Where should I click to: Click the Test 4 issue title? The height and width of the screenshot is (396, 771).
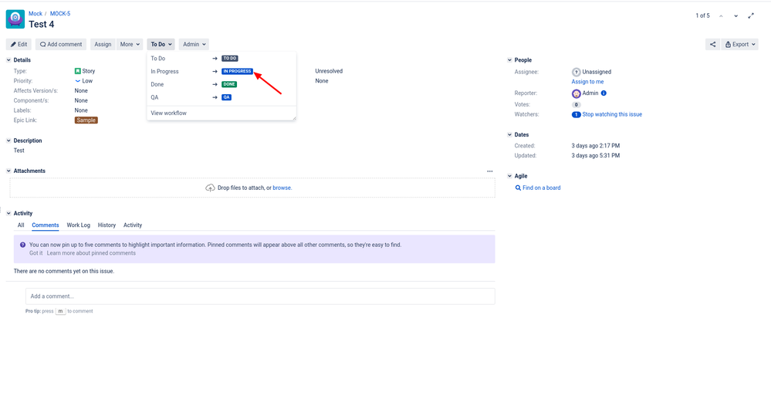coord(42,24)
